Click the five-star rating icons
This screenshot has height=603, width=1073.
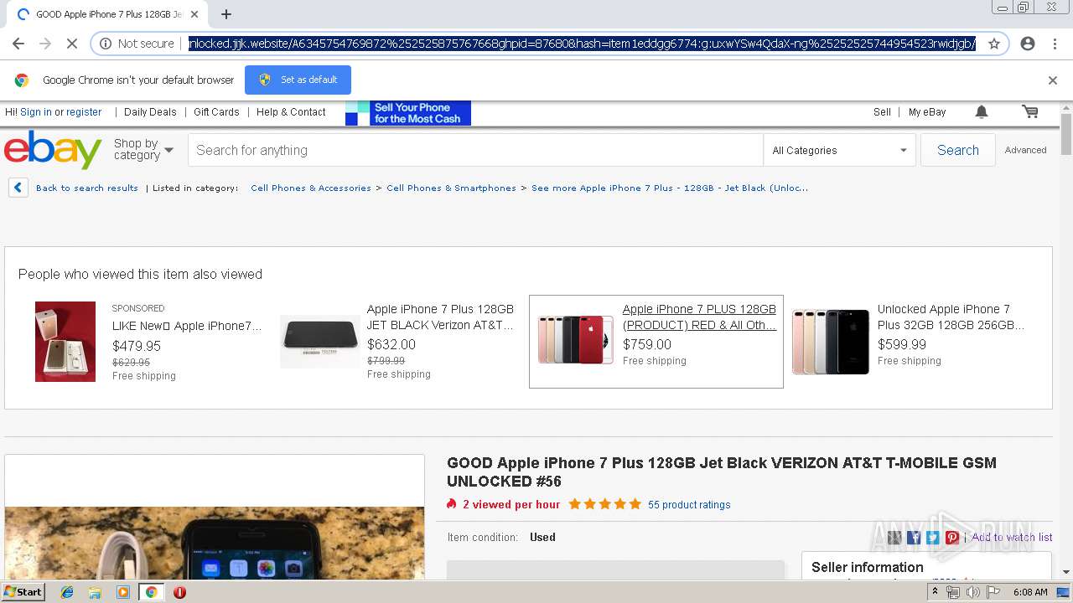604,504
